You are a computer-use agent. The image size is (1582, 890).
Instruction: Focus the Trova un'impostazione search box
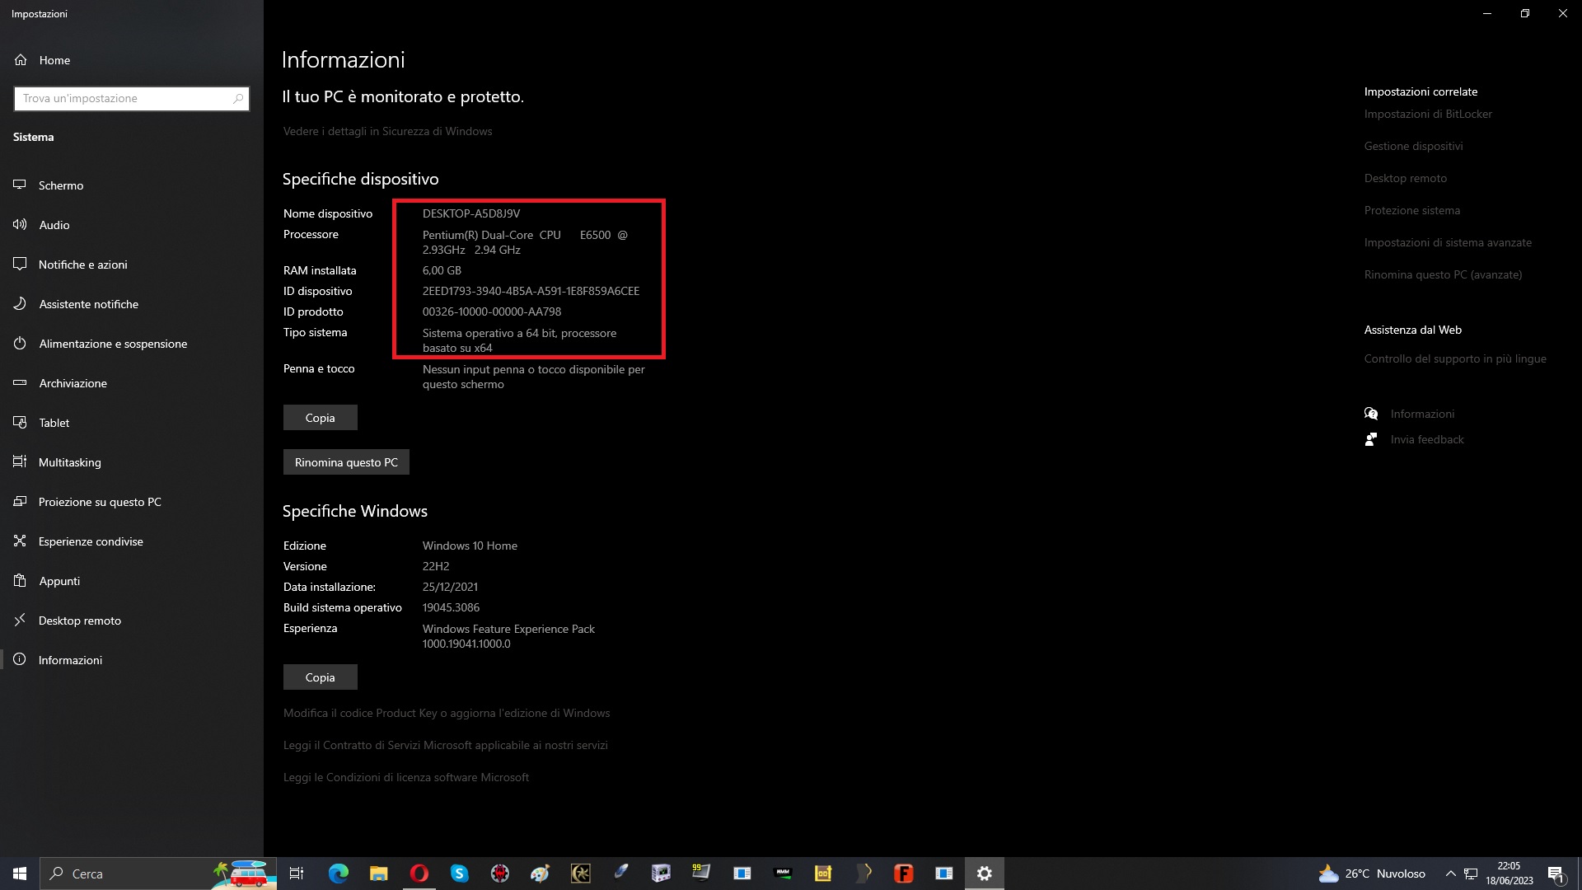coord(132,98)
